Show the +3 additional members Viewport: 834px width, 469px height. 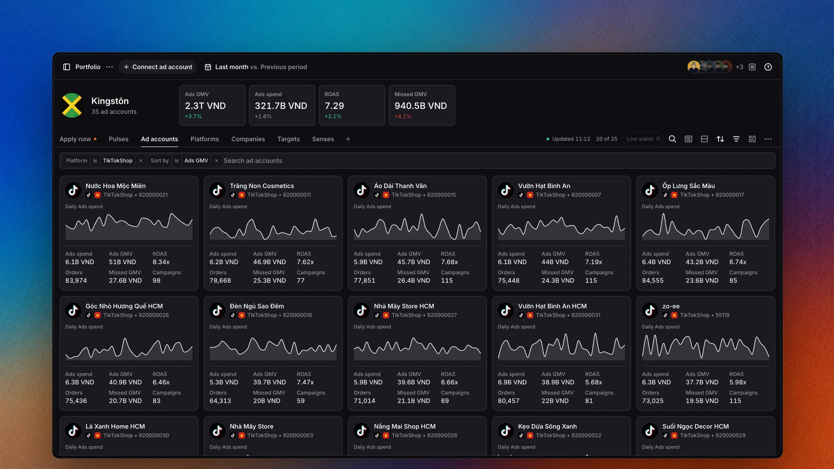(x=739, y=67)
